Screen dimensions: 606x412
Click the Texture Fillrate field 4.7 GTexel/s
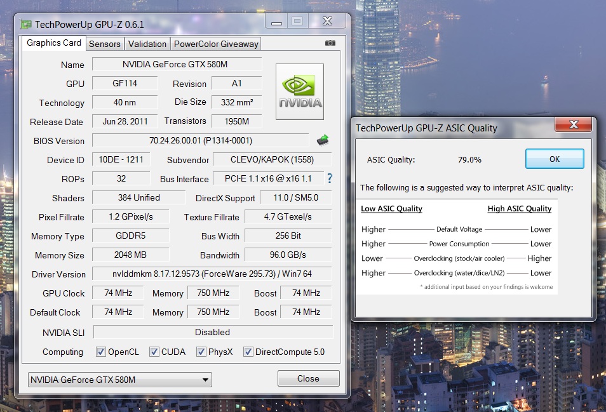(288, 216)
